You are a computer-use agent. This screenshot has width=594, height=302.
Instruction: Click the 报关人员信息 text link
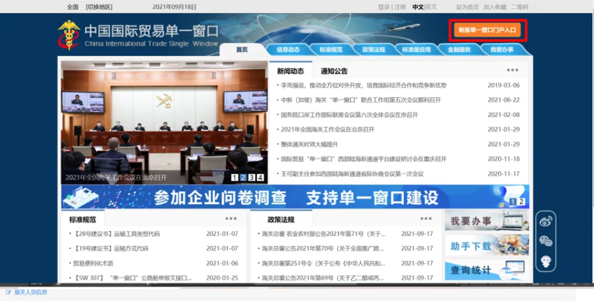point(31,292)
